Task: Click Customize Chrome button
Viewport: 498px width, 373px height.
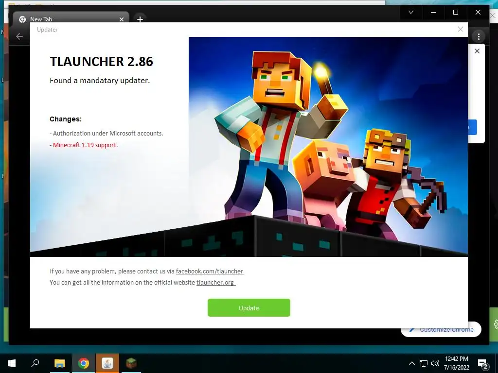Action: [442, 330]
